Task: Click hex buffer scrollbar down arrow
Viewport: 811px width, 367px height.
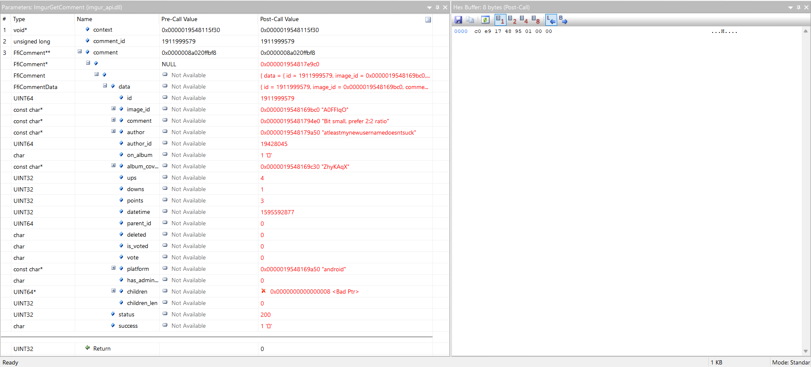Action: (806, 351)
